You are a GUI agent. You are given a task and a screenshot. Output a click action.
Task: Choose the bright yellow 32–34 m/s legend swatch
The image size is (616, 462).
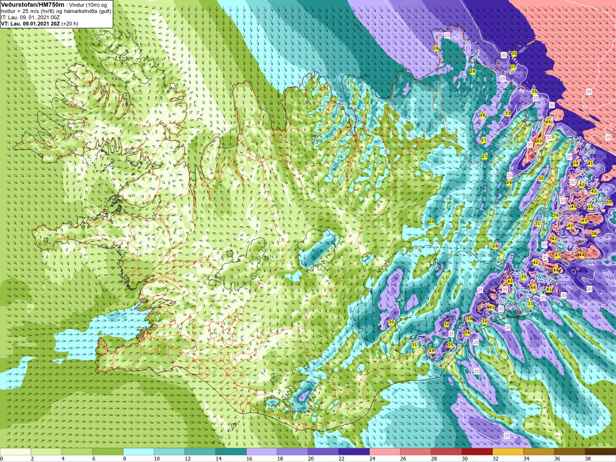(508, 452)
